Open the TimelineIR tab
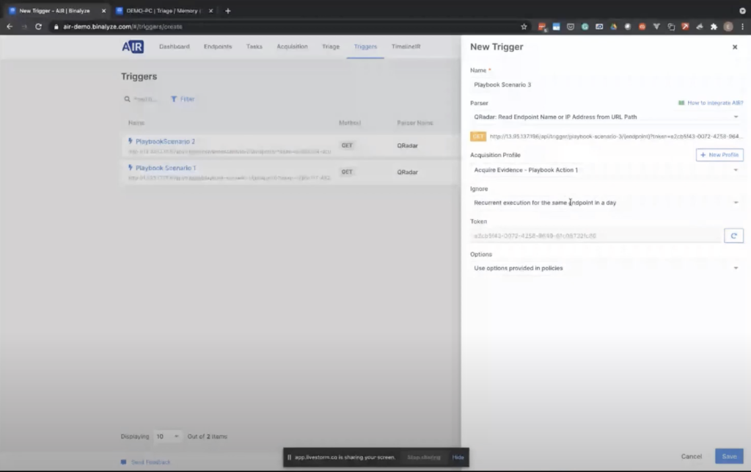 coord(406,46)
